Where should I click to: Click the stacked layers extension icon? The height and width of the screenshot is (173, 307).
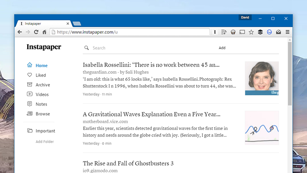pyautogui.click(x=260, y=32)
